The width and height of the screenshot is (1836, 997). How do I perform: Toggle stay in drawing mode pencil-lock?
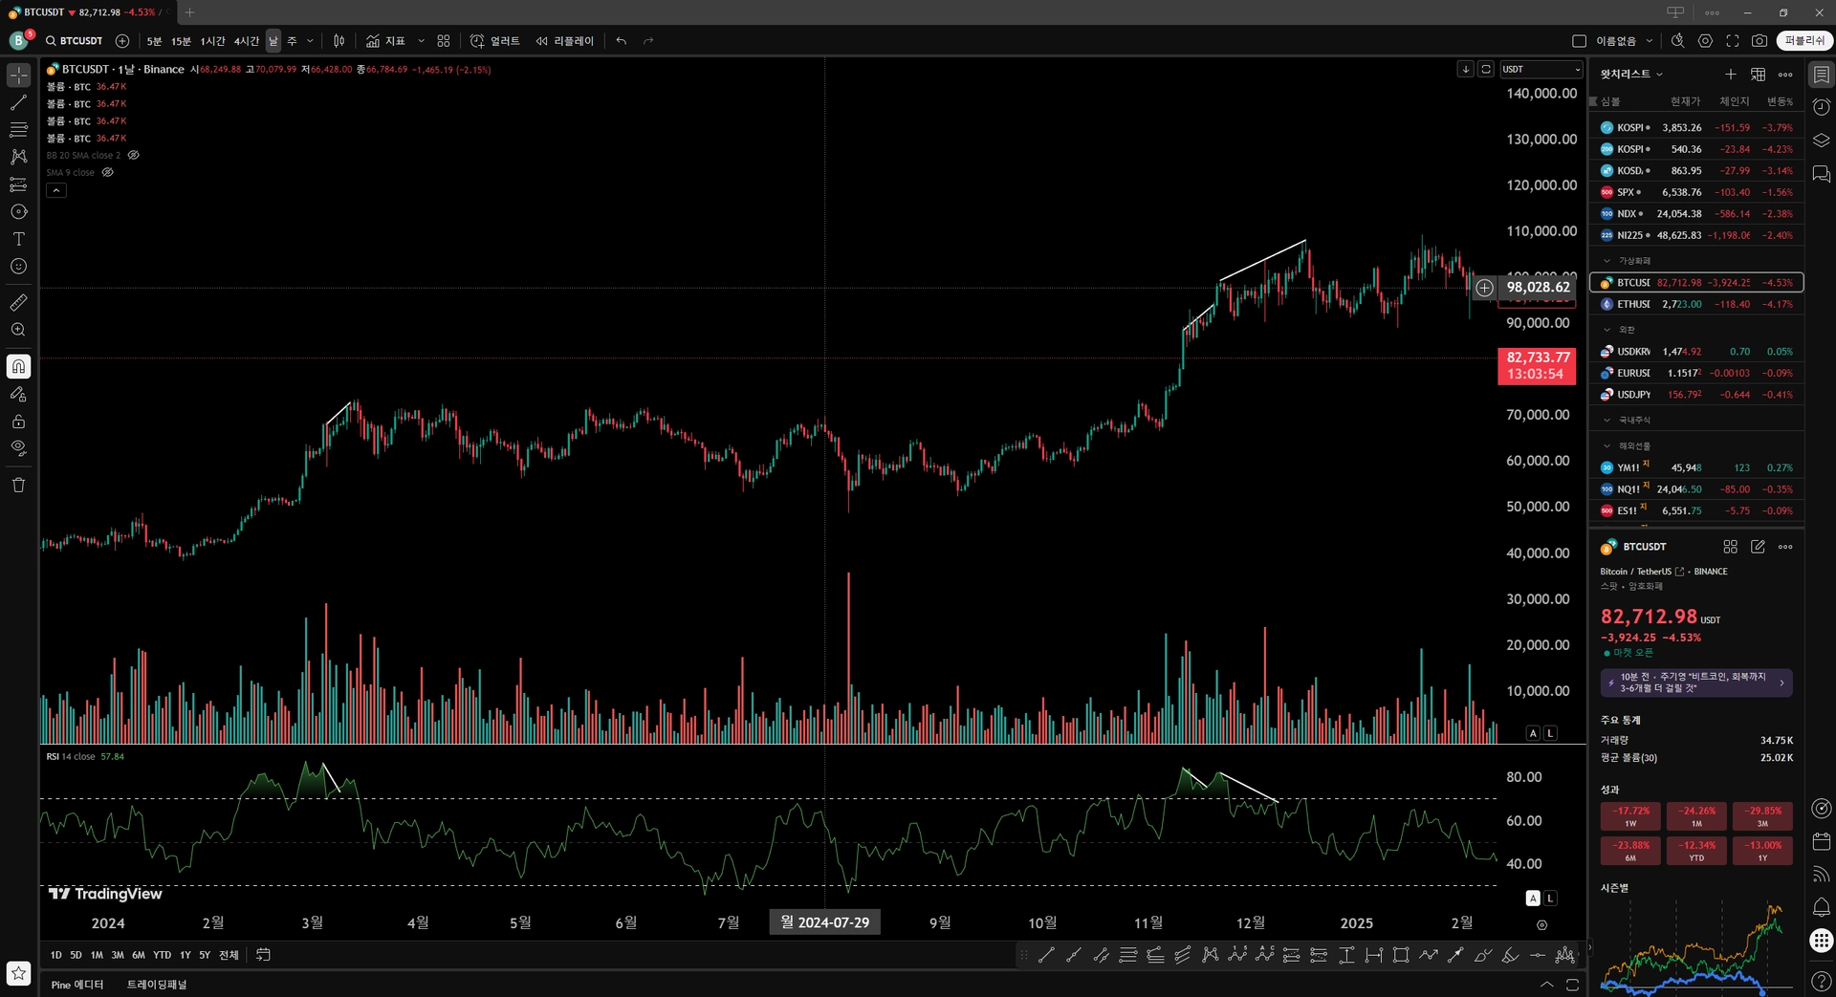(x=18, y=394)
